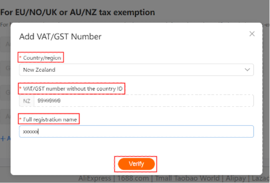The width and height of the screenshot is (270, 183).
Task: Focus the VAT/GST number field containing 99999999
Action: click(143, 101)
